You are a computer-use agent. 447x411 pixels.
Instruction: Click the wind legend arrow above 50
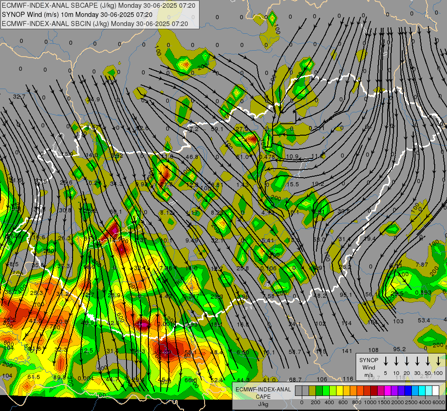pos(428,361)
